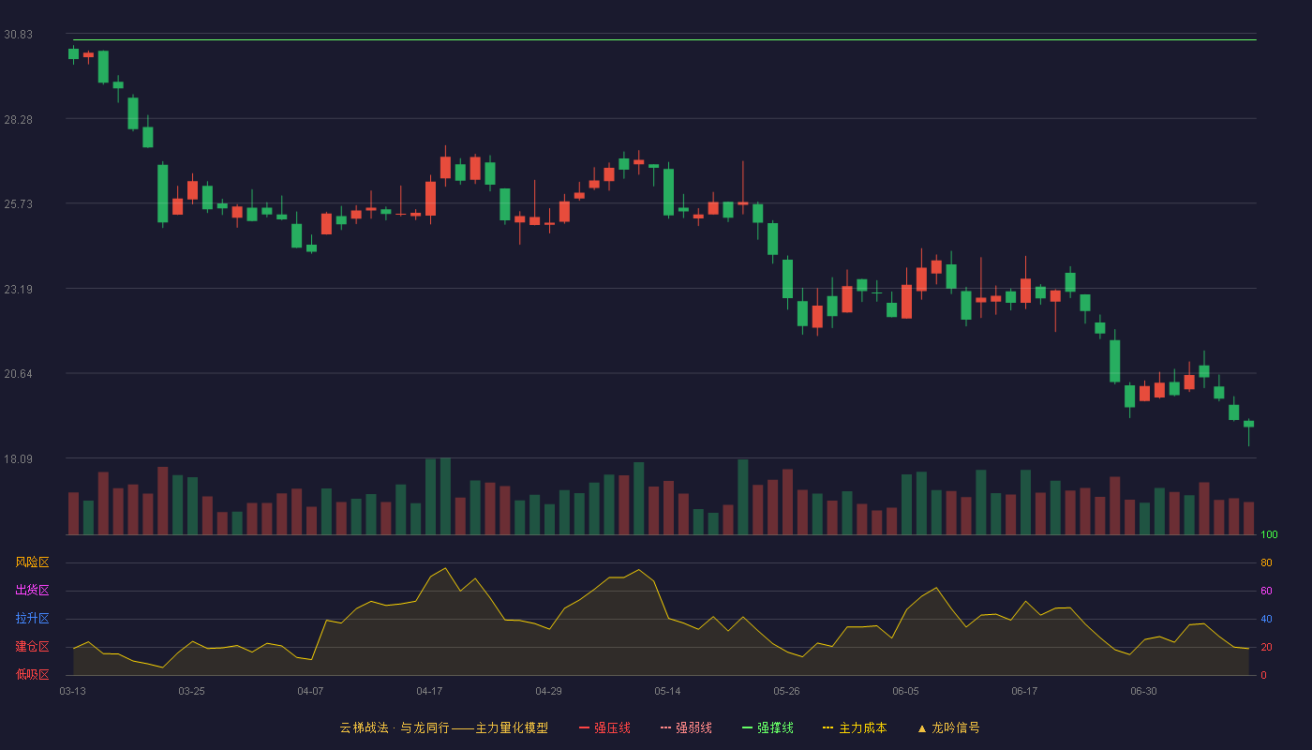Viewport: 1312px width, 750px height.
Task: Click the 龙吟信号 triangle legend icon
Action: (x=921, y=727)
